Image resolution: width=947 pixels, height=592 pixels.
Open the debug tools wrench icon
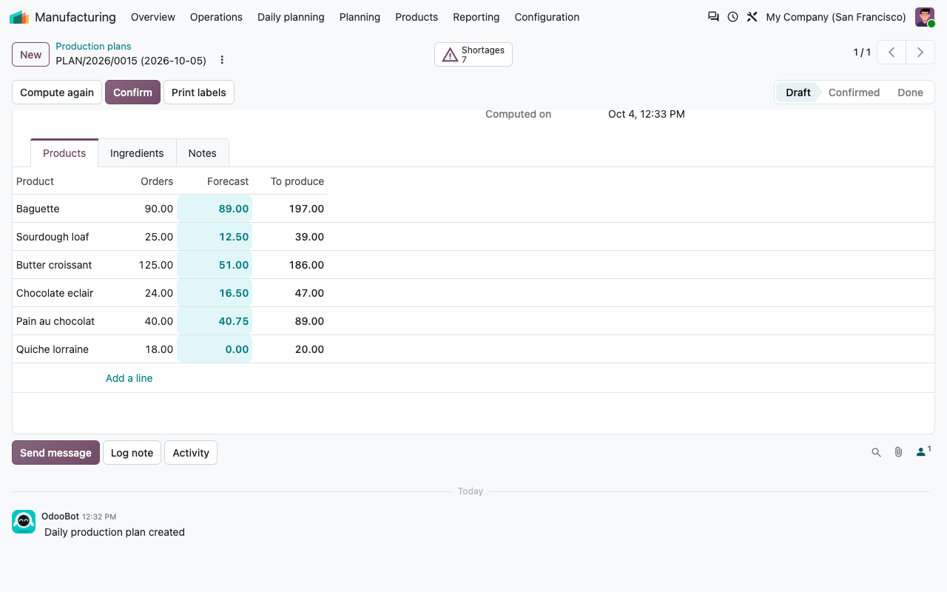tap(752, 17)
